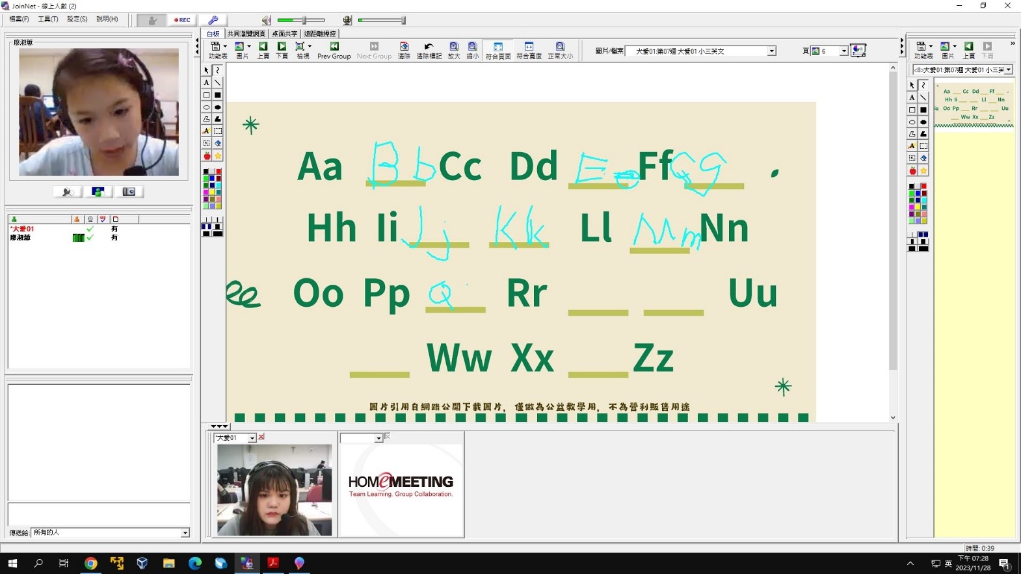Open the wrench settings icon
The width and height of the screenshot is (1021, 574).
[x=213, y=20]
